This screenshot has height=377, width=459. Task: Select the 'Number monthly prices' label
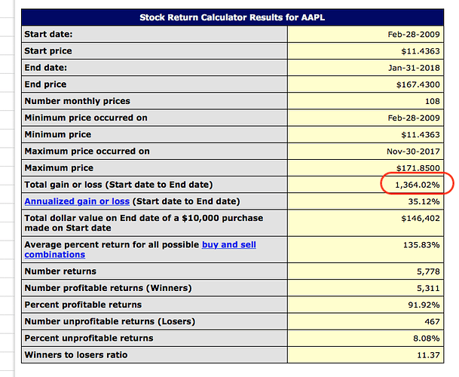[78, 101]
